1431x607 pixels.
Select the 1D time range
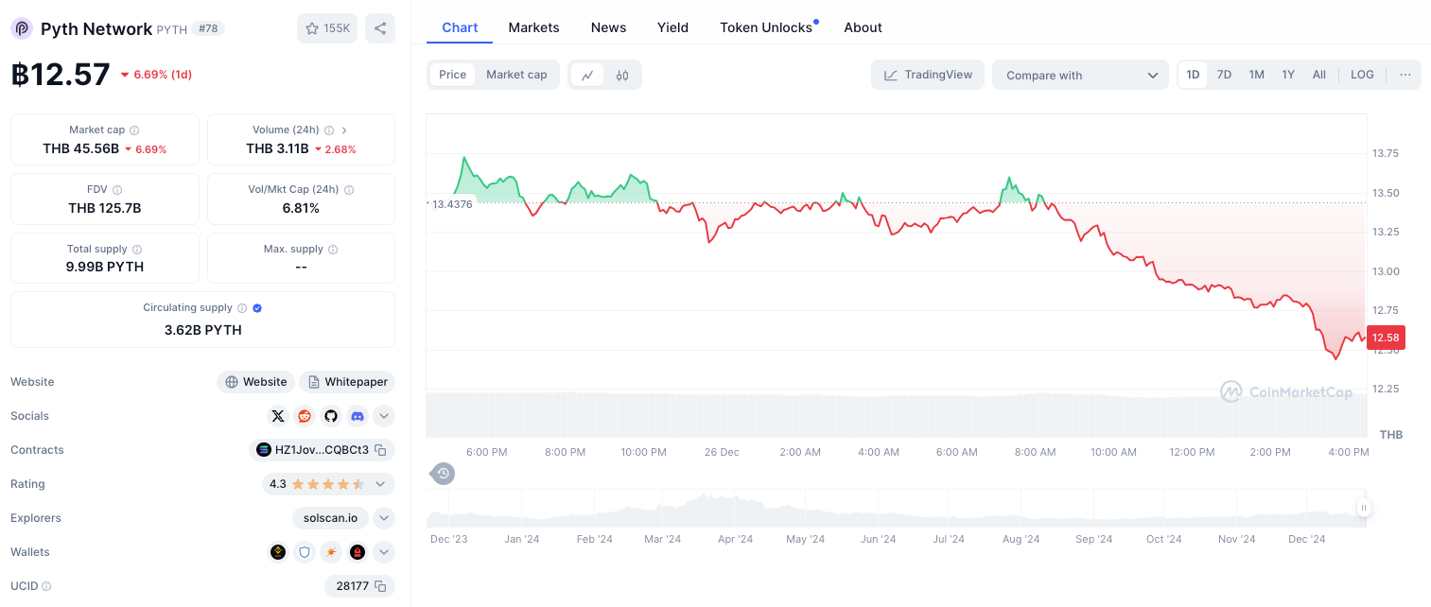(1194, 75)
